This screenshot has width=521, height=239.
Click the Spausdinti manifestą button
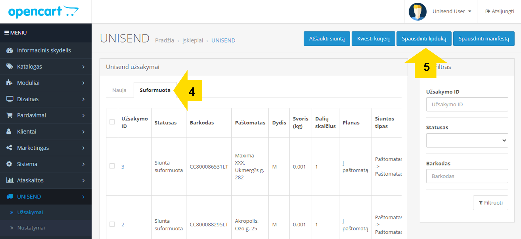(x=484, y=39)
